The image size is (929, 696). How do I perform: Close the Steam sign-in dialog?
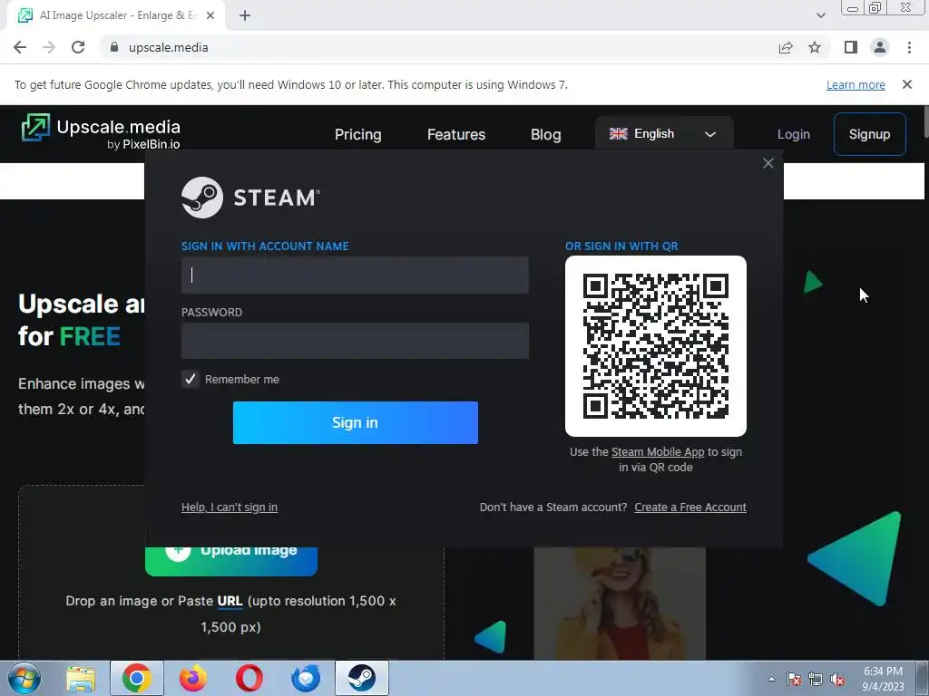[x=768, y=163]
